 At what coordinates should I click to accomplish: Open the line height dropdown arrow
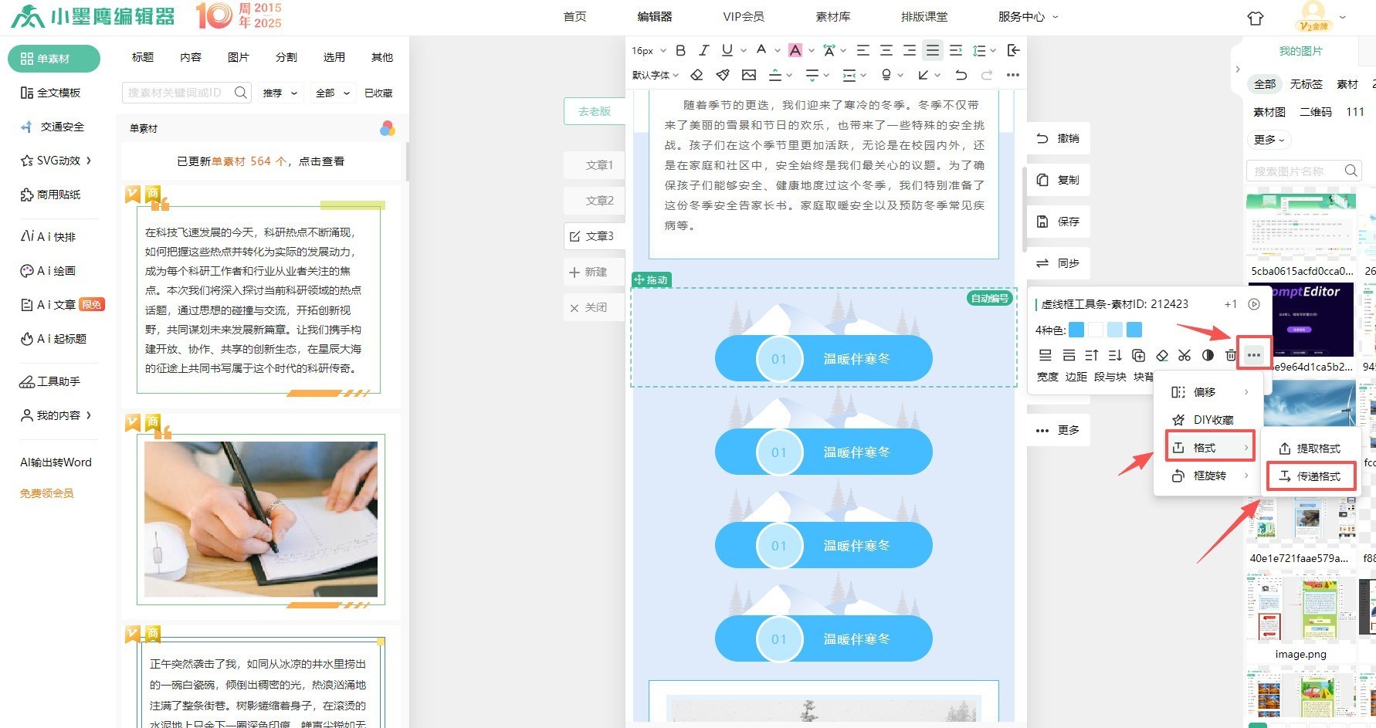pos(992,50)
